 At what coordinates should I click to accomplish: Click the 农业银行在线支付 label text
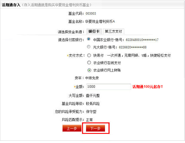[107, 63]
